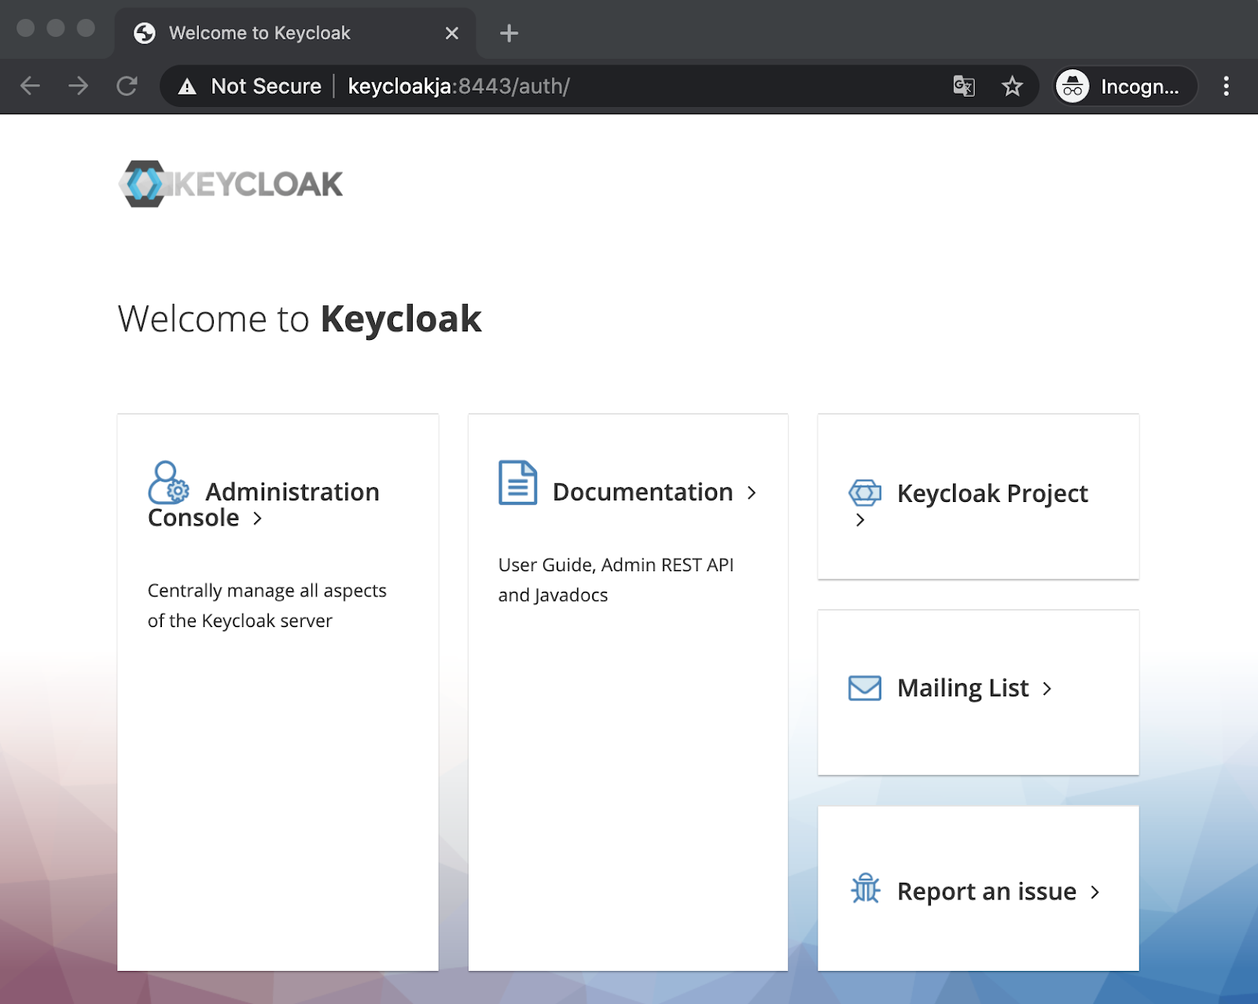Open the Report an issue link
Screen dimensions: 1258x1004
click(987, 891)
